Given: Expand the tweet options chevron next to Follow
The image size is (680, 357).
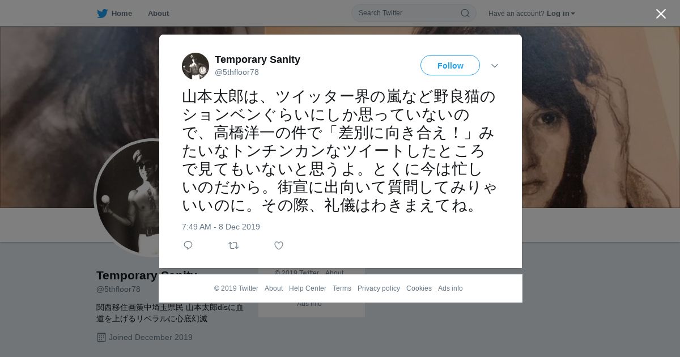Looking at the screenshot, I should (495, 66).
